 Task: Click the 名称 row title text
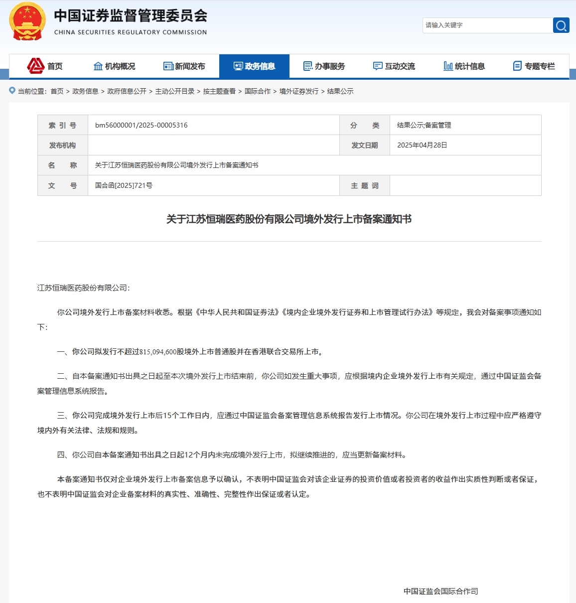pos(177,165)
